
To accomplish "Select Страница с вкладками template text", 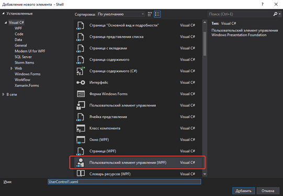I will point(108,48).
